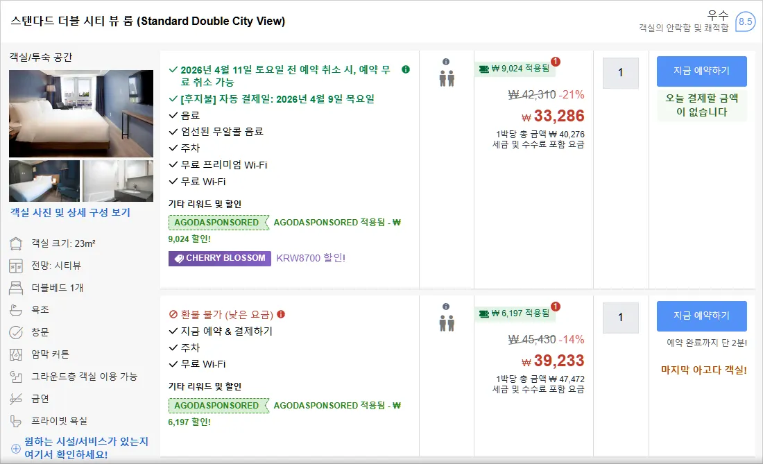This screenshot has width=763, height=464.
Task: View the small bed photo thumbnail
Action: click(x=44, y=181)
